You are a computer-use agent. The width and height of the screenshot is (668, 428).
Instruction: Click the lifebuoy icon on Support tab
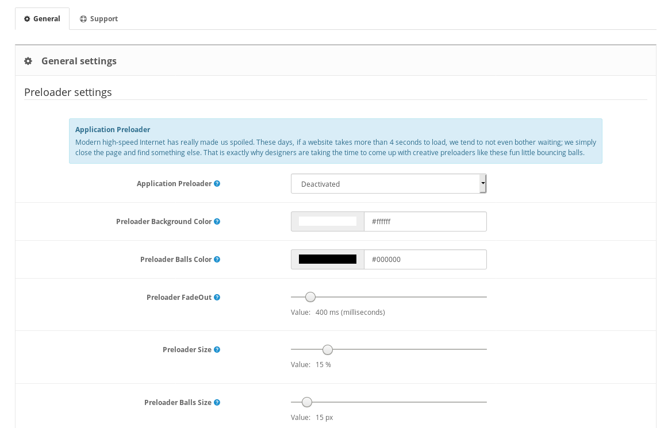tap(83, 19)
